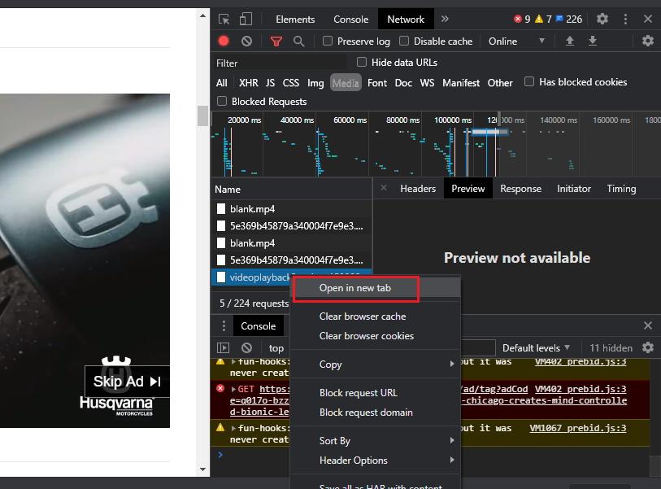Activate the inspect element picker icon
Image resolution: width=661 pixels, height=489 pixels.
click(224, 20)
